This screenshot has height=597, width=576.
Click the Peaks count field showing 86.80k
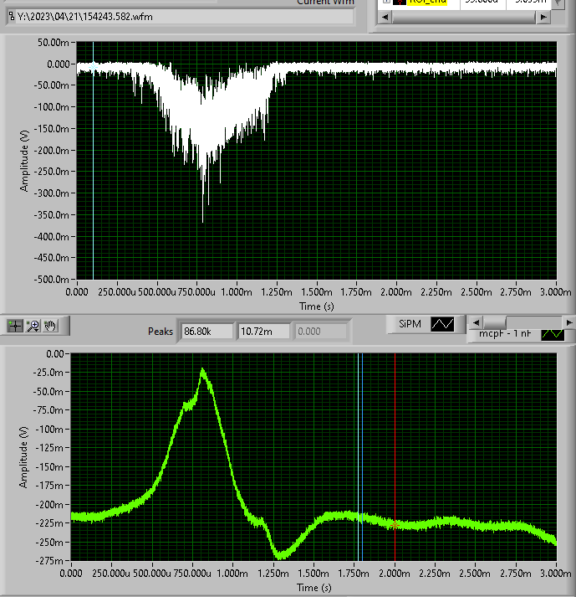tap(207, 332)
